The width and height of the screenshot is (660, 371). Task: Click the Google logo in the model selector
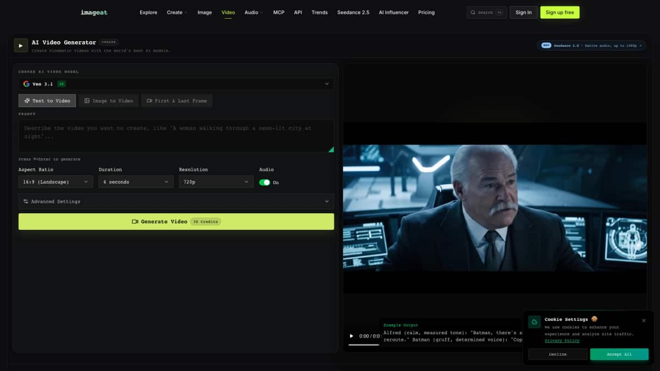pyautogui.click(x=26, y=84)
